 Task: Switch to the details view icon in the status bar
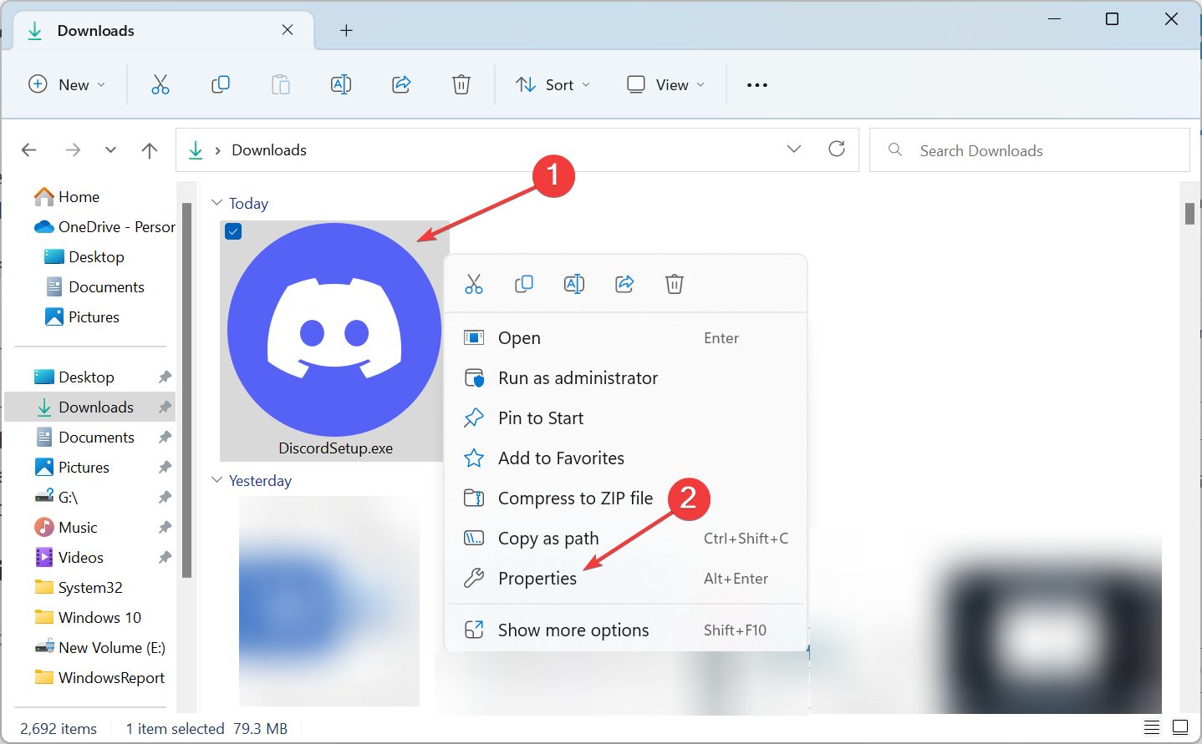tap(1152, 727)
